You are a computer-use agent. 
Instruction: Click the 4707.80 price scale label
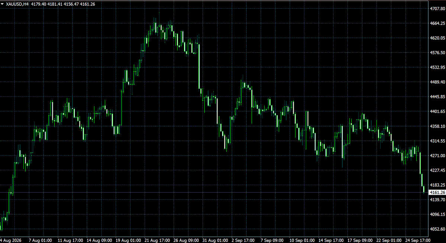pyautogui.click(x=437, y=8)
